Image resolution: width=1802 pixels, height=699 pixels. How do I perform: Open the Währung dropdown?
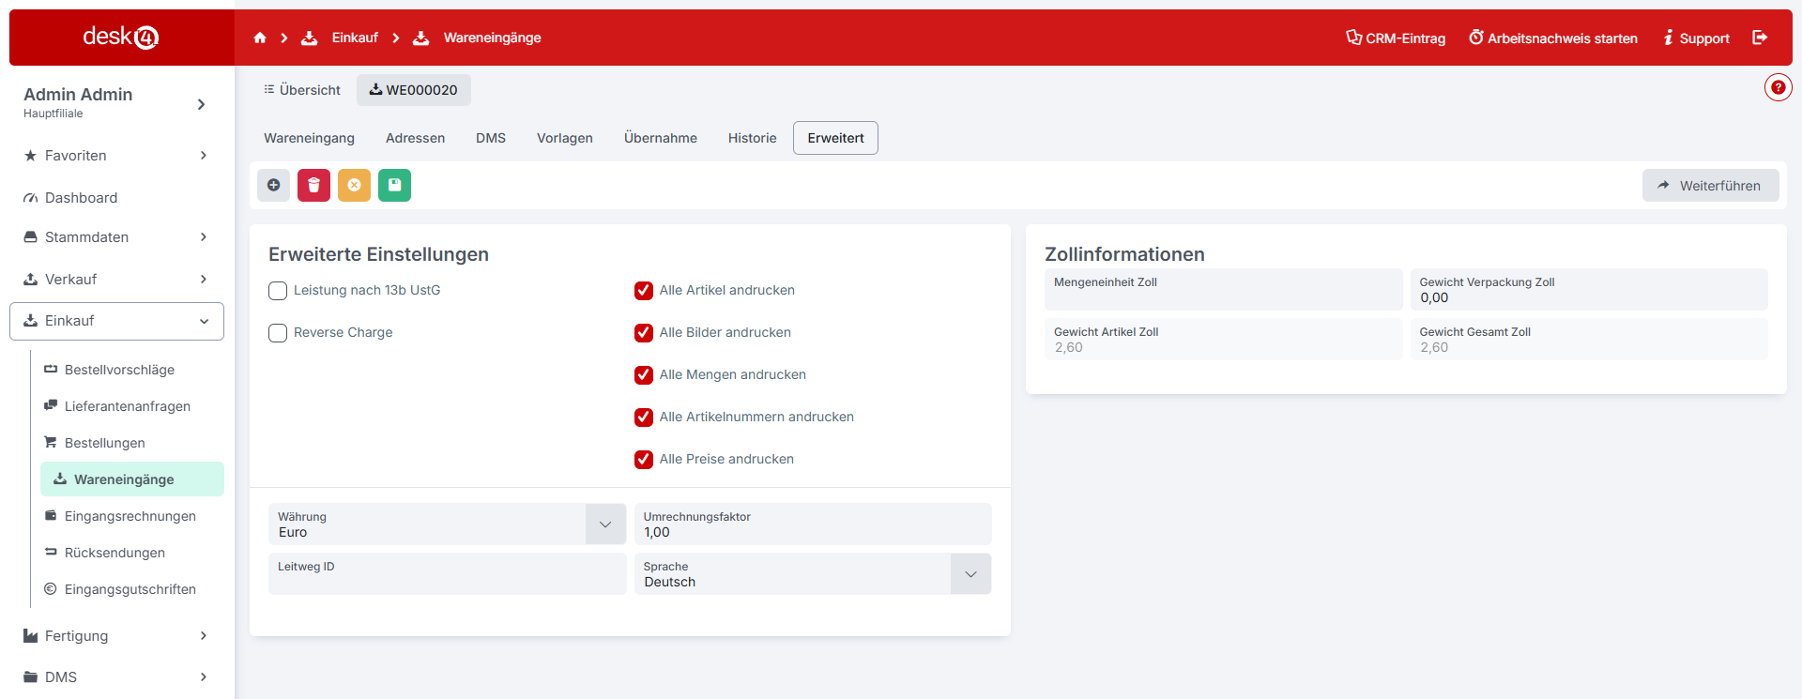(x=605, y=524)
